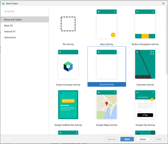
Task: Select partially visible template in bottom left
Action: point(68,132)
